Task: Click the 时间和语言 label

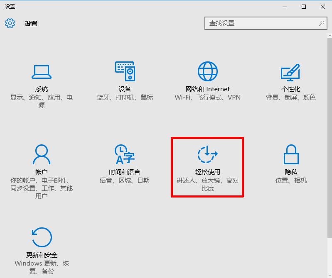Action: click(124, 172)
